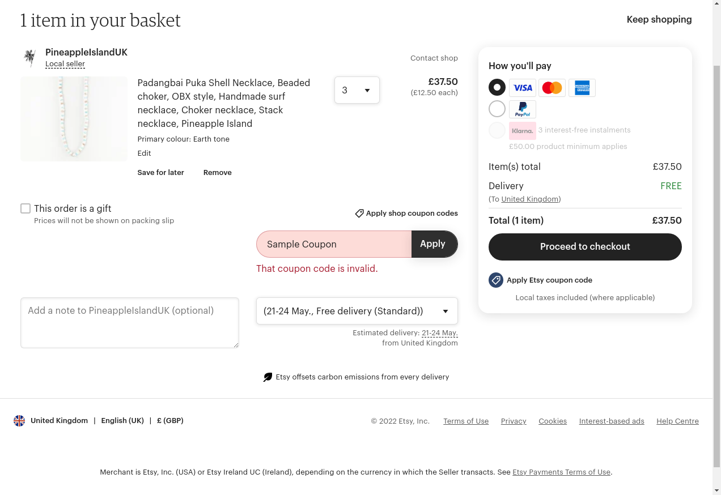Click the American Express icon
This screenshot has width=721, height=495.
pos(582,88)
